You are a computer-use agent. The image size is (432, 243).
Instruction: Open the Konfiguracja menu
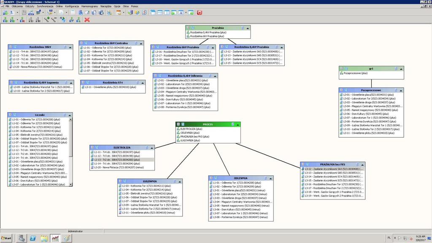[72, 6]
